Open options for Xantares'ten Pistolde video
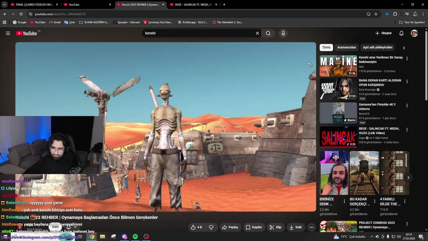 point(407,105)
